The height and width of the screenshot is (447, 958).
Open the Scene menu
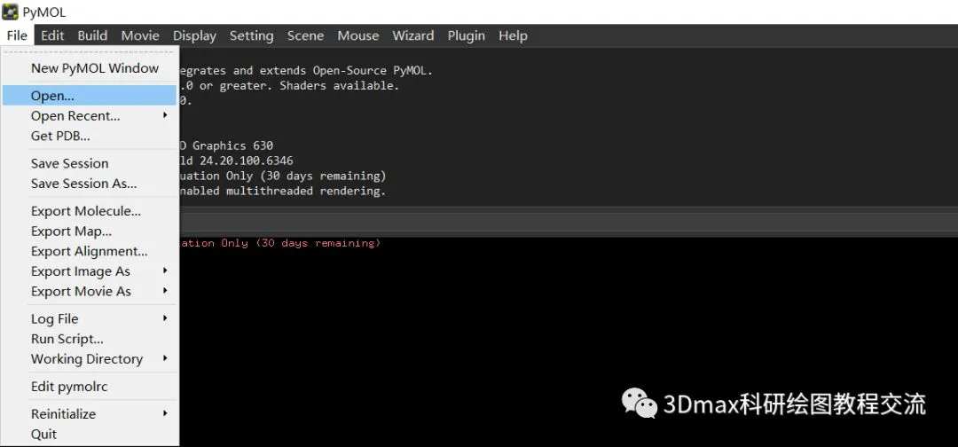click(x=305, y=35)
